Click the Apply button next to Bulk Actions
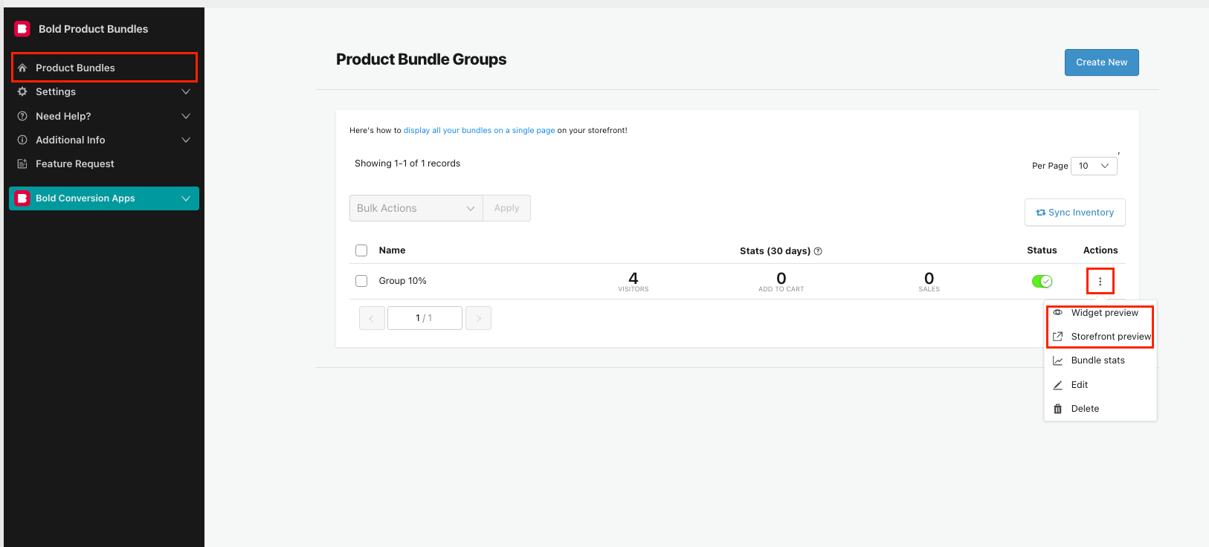The width and height of the screenshot is (1209, 547). point(507,208)
